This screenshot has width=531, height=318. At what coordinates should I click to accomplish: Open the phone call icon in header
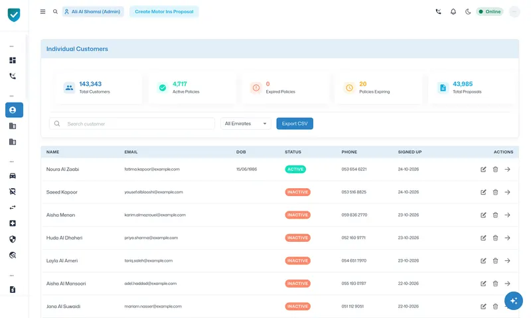[438, 11]
